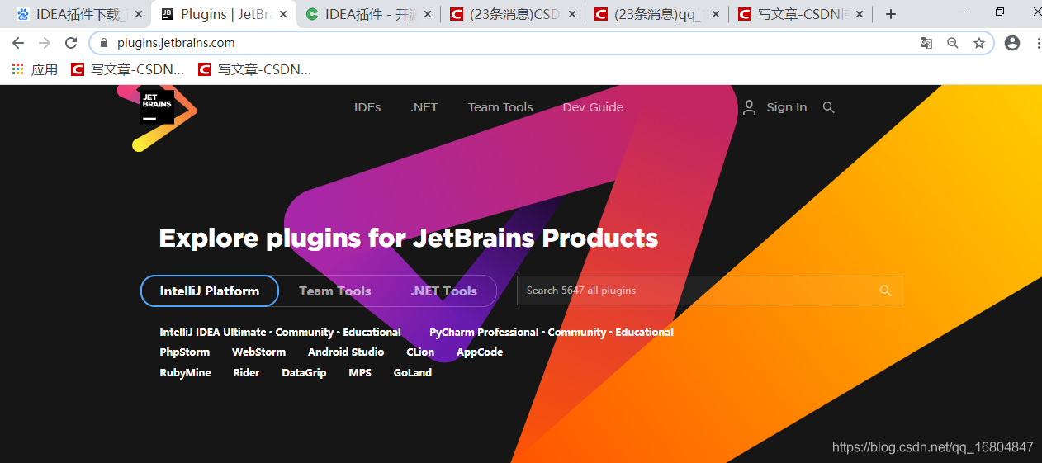Click the plugin search field magnifier icon
The width and height of the screenshot is (1042, 463).
click(885, 291)
